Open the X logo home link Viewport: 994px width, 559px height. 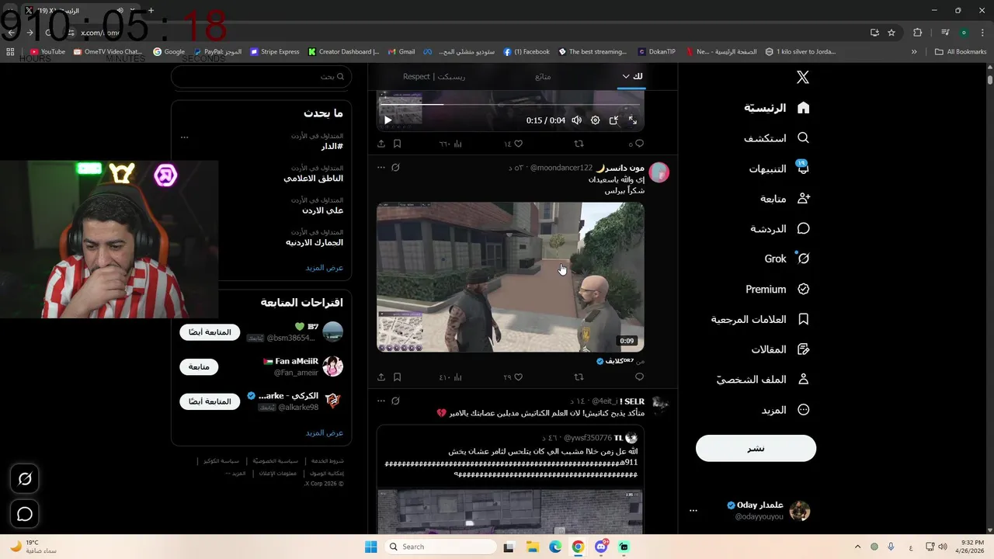[x=803, y=77]
